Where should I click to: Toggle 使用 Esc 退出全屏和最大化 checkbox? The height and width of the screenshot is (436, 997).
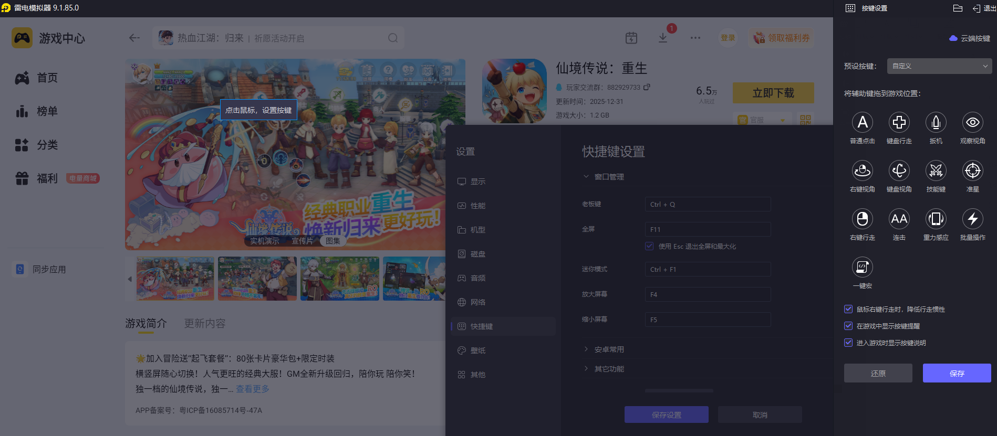(x=649, y=246)
